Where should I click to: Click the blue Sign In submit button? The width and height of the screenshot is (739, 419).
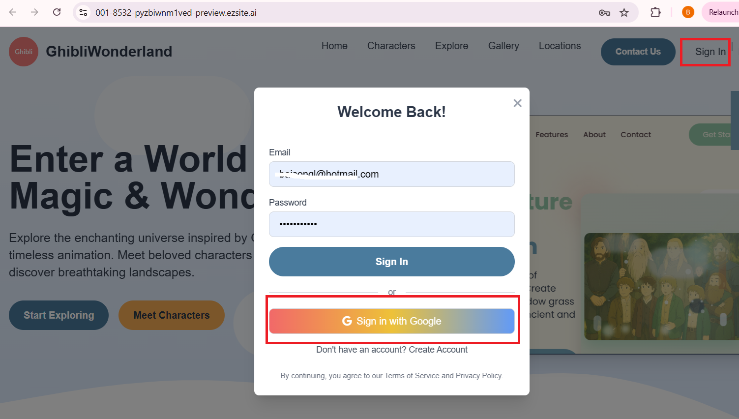391,262
